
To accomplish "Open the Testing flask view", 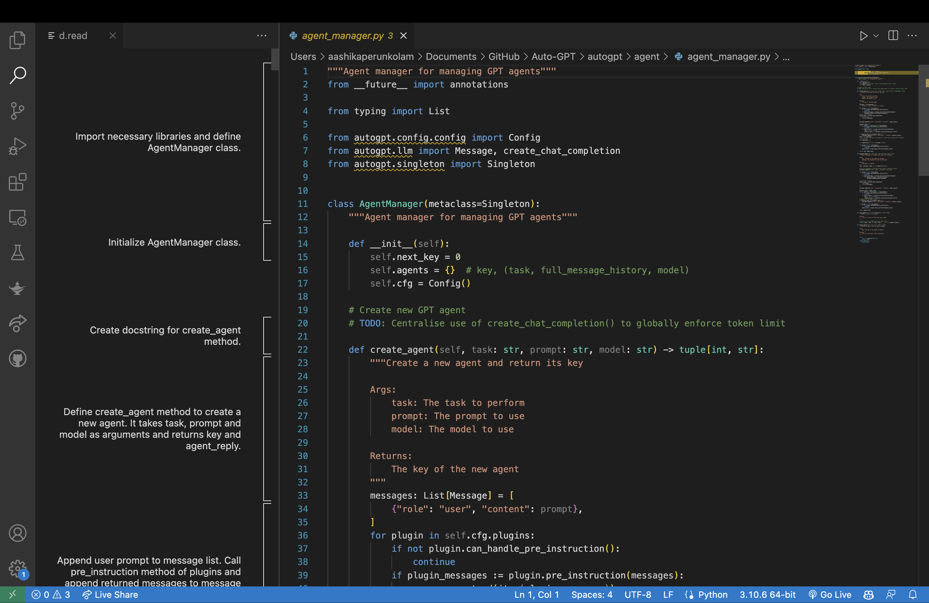I will [x=18, y=253].
